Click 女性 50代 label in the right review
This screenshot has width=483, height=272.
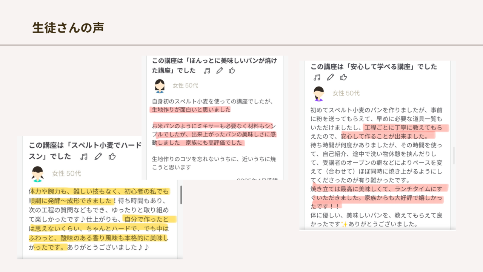click(346, 93)
